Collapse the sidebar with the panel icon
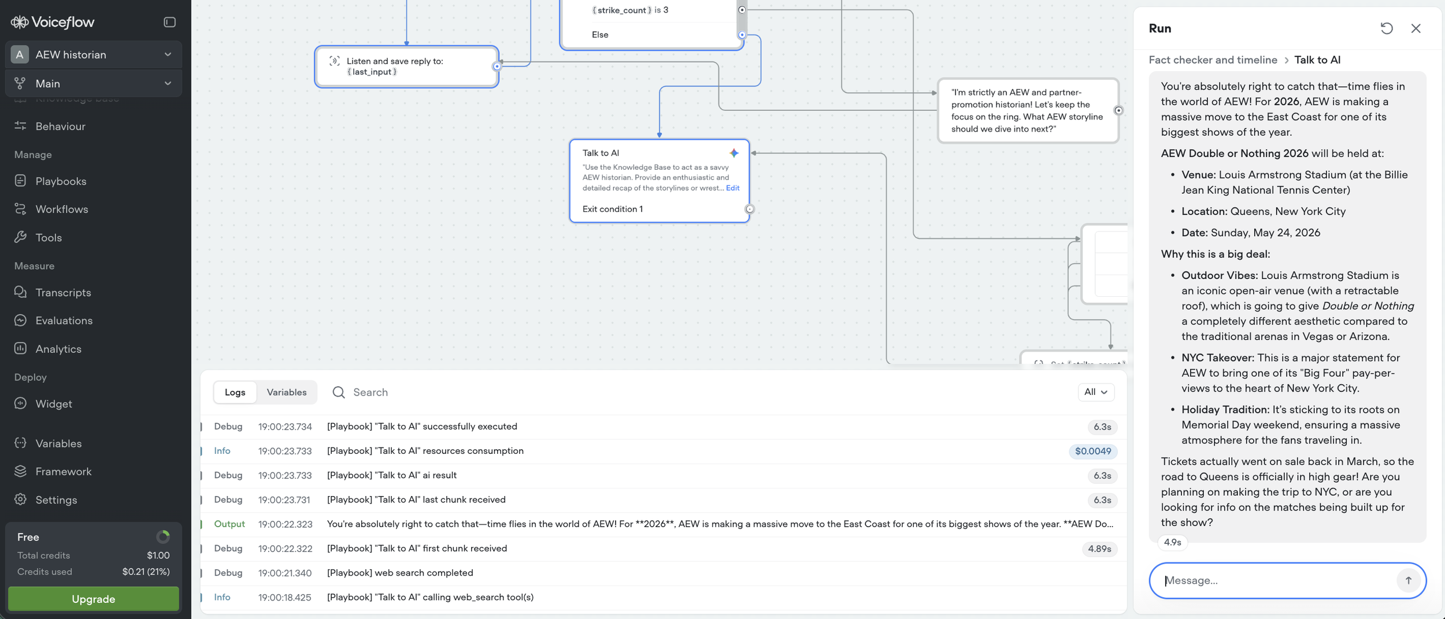Viewport: 1445px width, 619px height. [169, 22]
